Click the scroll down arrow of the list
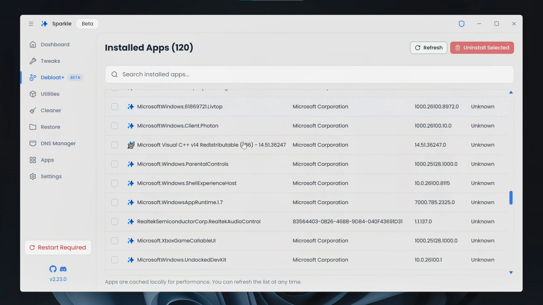 click(511, 273)
